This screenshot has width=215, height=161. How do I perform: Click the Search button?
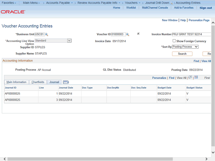[182, 54]
